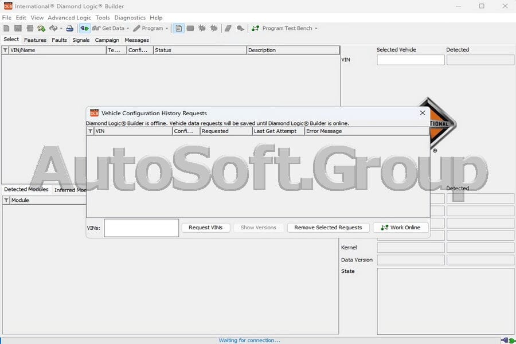The width and height of the screenshot is (516, 344).
Task: Click the VIN filter funnel in requests table
Action: click(x=90, y=131)
